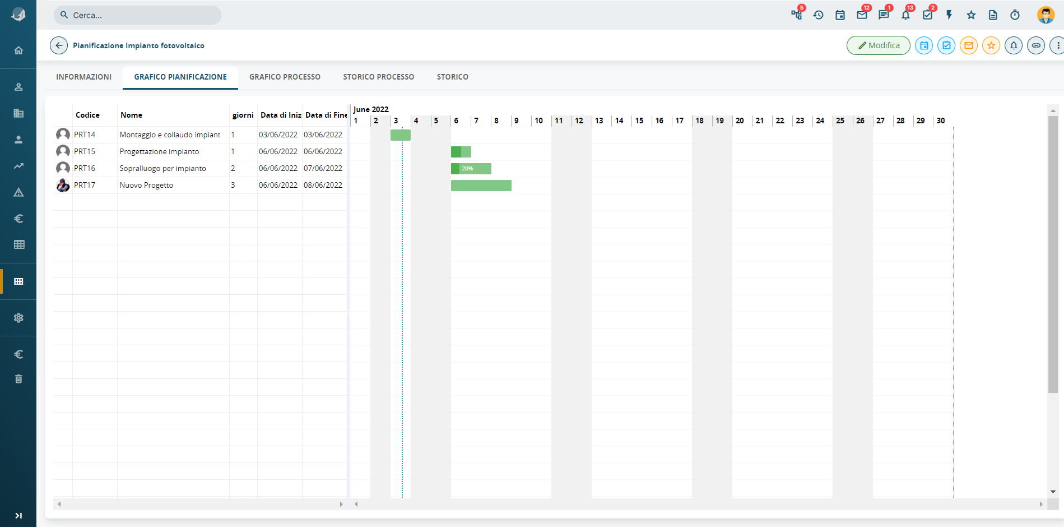
Task: Click the orange star favorite button
Action: pyautogui.click(x=991, y=45)
